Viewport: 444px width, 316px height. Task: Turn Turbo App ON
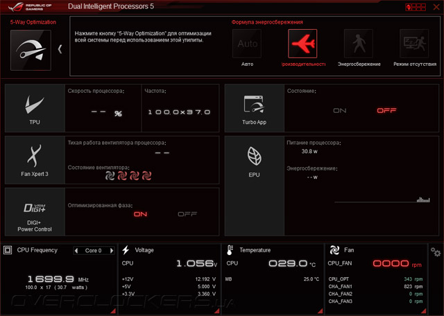coord(339,111)
